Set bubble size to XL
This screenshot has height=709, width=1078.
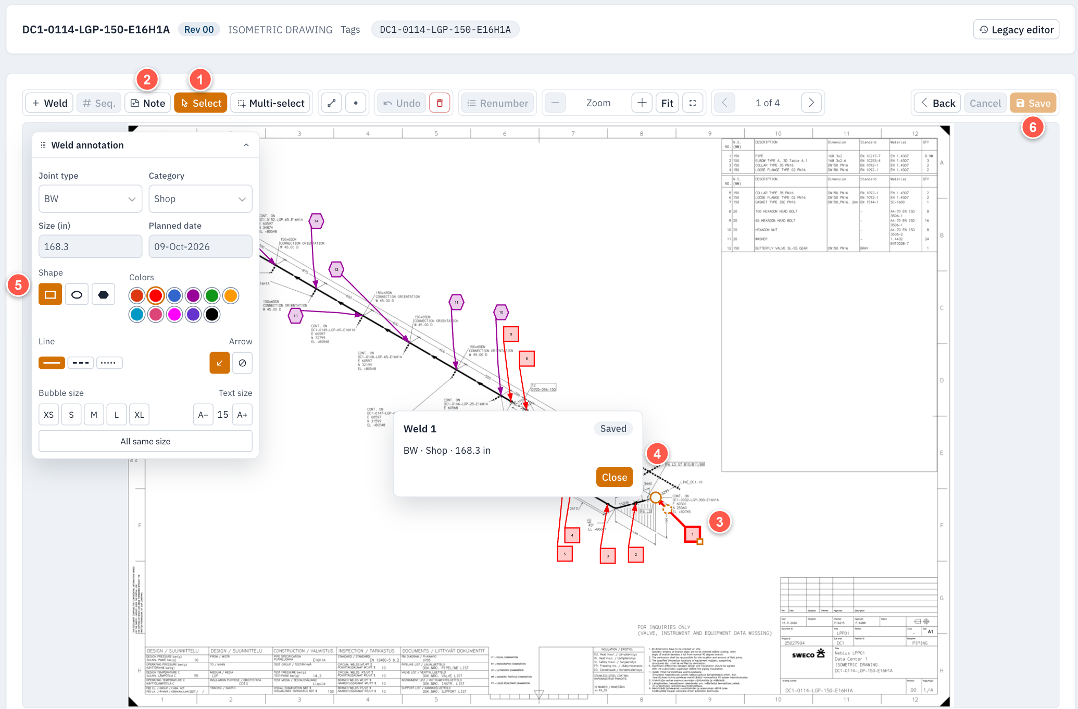(x=139, y=415)
